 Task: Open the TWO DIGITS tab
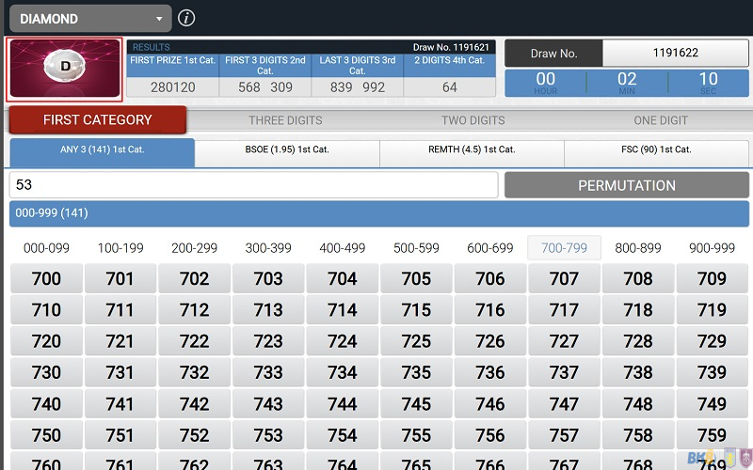[x=473, y=120]
